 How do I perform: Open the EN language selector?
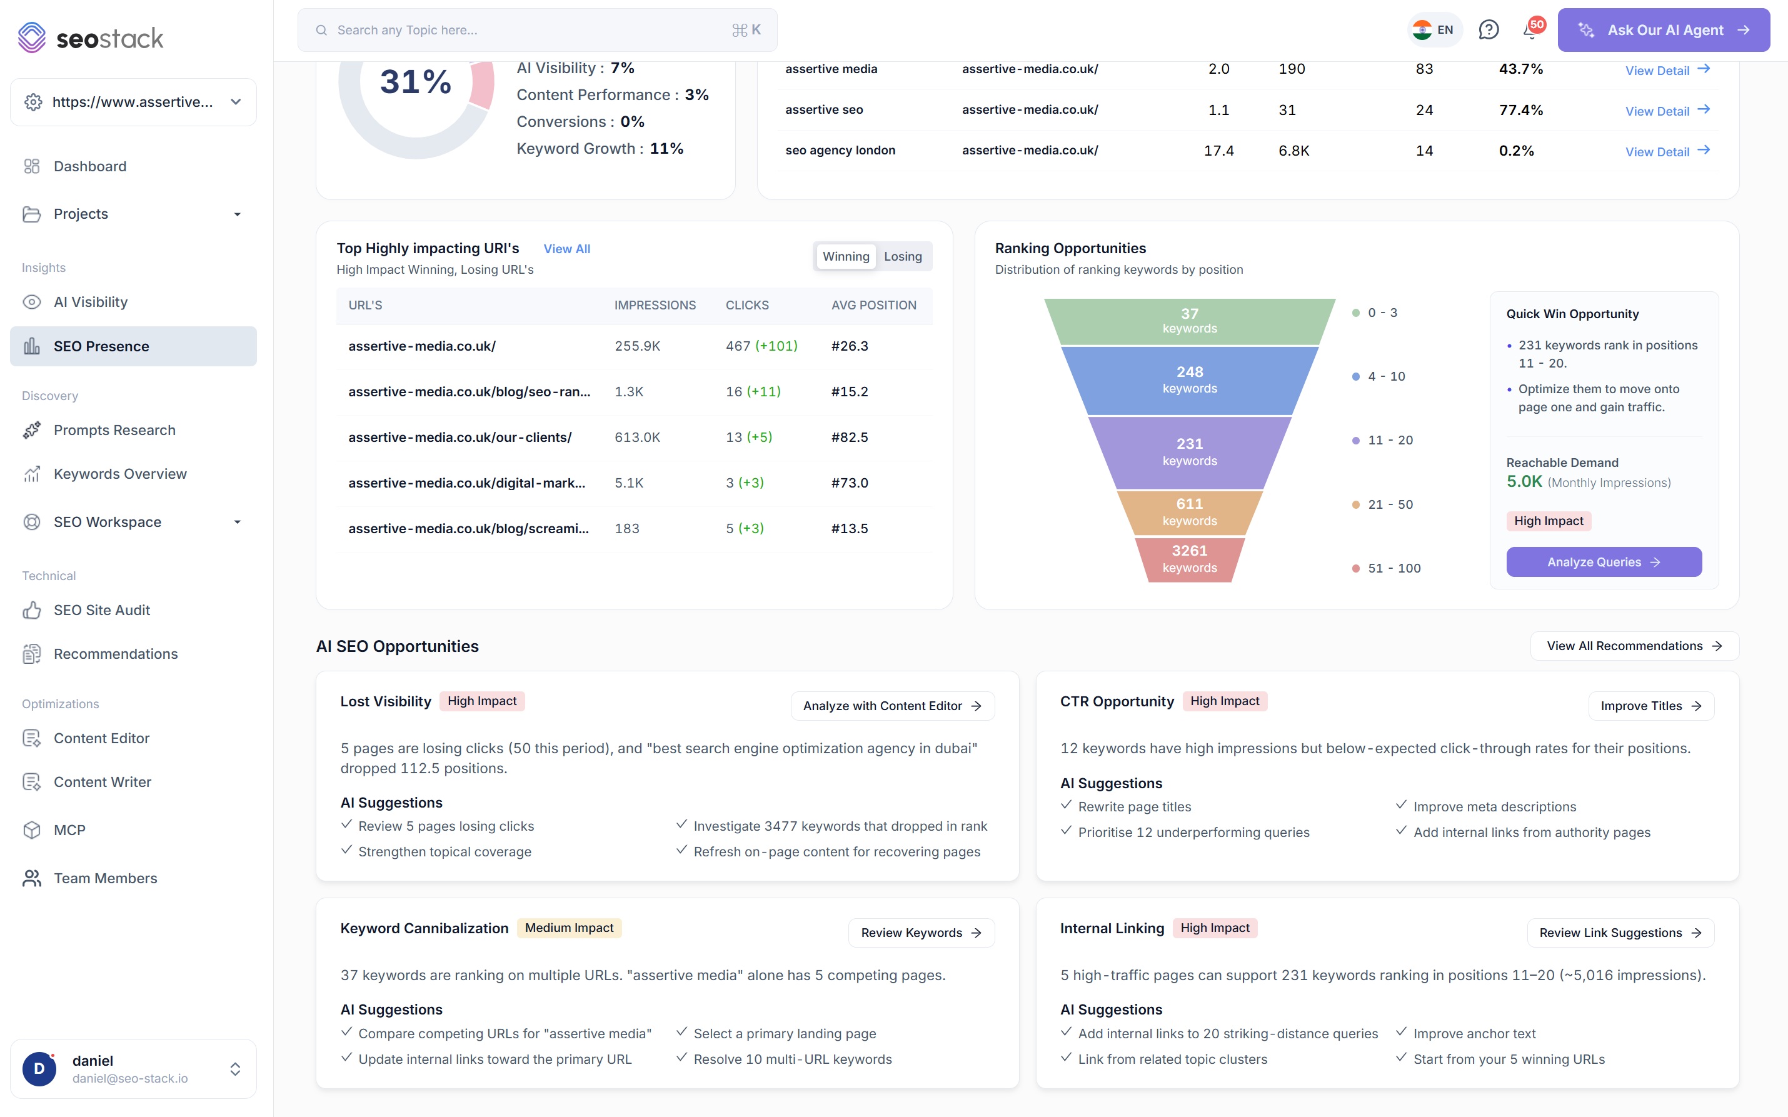click(1434, 29)
